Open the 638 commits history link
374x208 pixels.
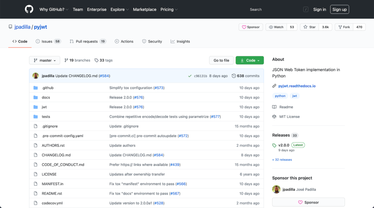(x=245, y=76)
